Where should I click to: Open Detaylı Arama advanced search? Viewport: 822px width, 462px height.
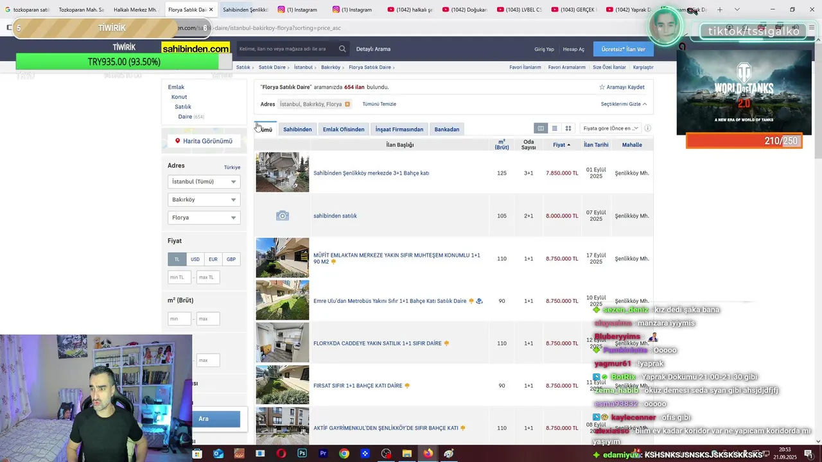[373, 49]
